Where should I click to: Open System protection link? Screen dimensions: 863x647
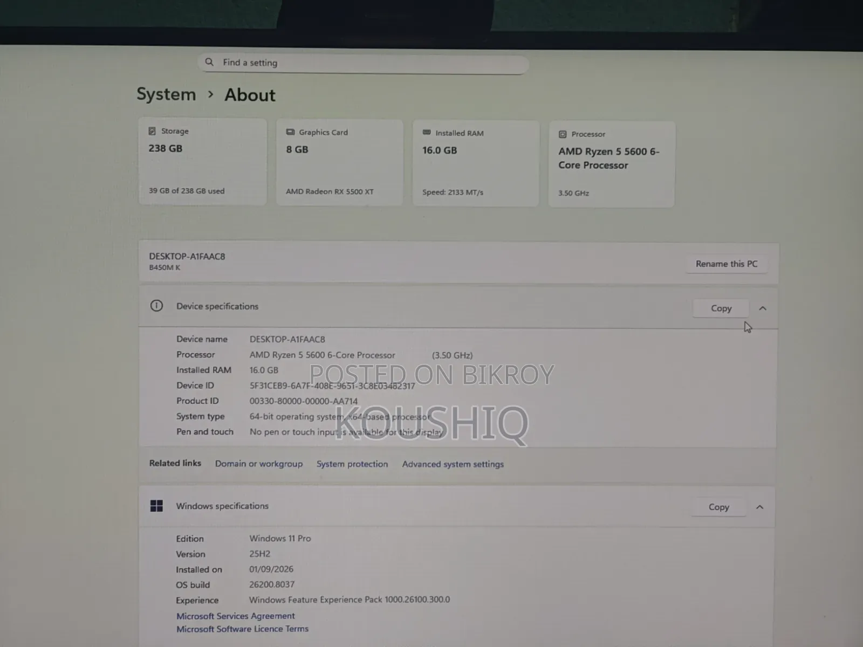(x=352, y=464)
